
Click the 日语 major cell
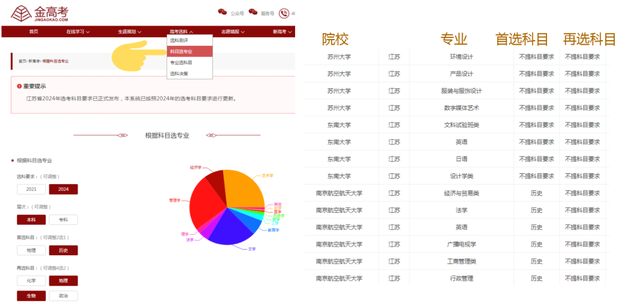(x=462, y=159)
